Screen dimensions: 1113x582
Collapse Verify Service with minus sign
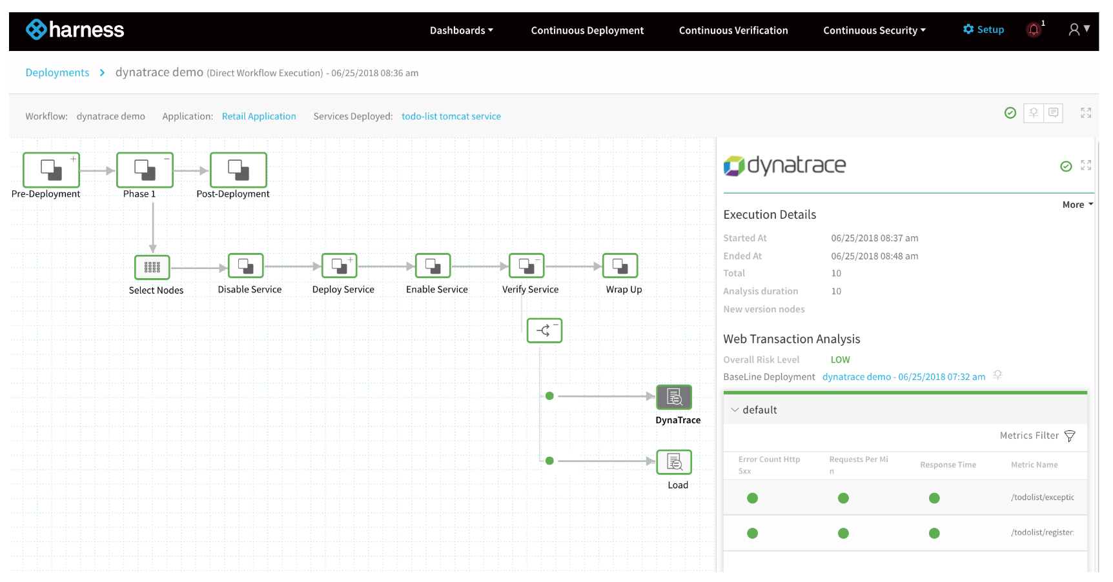(x=538, y=259)
